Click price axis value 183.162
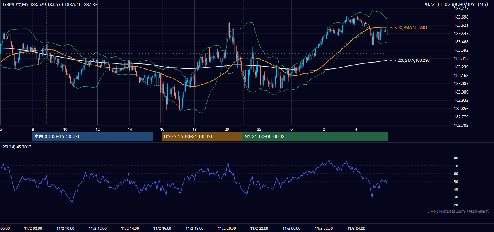This screenshot has width=494, height=232. tap(461, 75)
